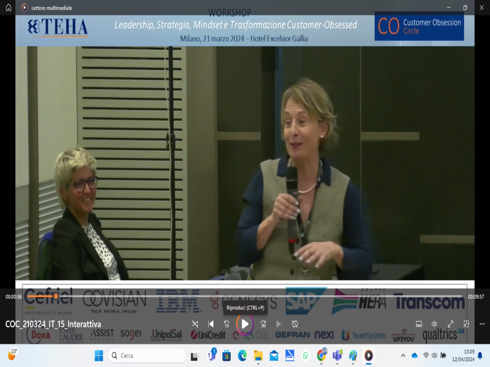Image resolution: width=490 pixels, height=367 pixels.
Task: Toggle shuffle playback mode
Action: pos(195,324)
